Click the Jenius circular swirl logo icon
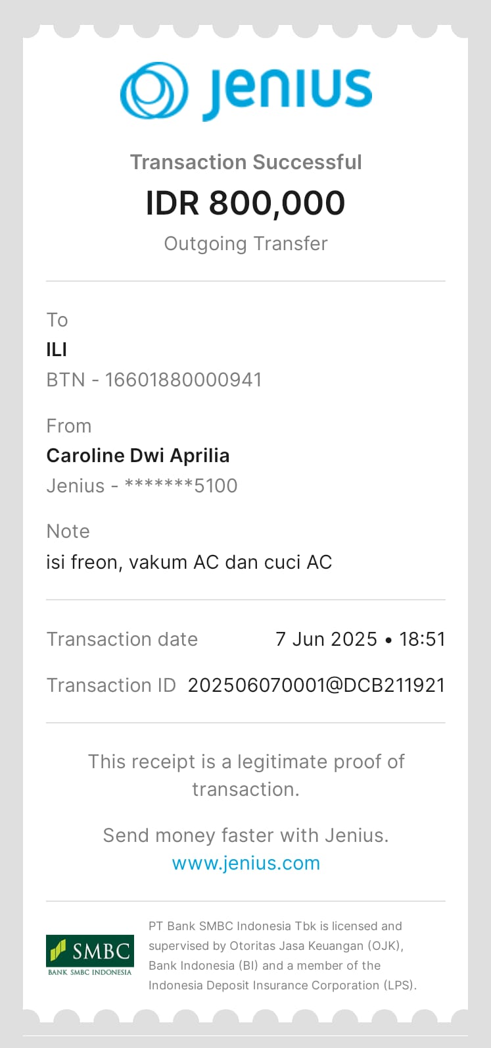491x1048 pixels. click(x=154, y=90)
